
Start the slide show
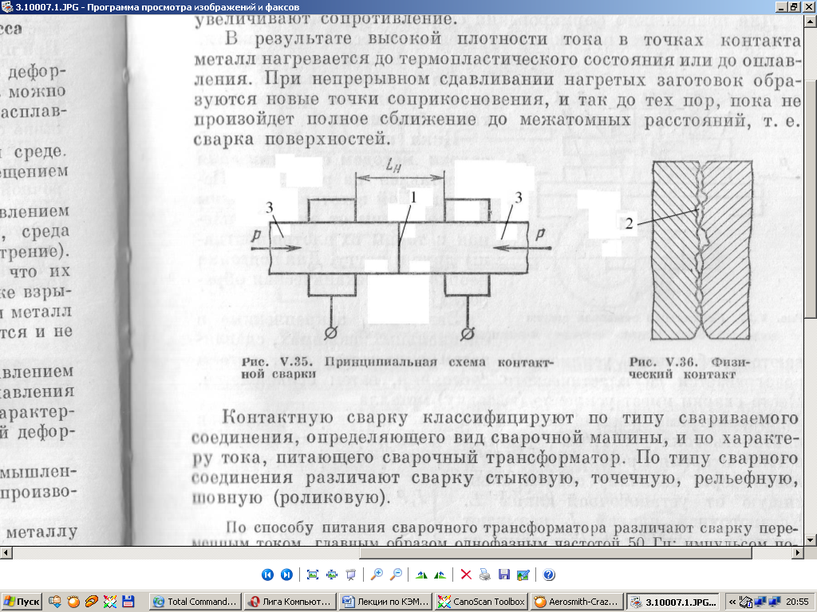351,575
